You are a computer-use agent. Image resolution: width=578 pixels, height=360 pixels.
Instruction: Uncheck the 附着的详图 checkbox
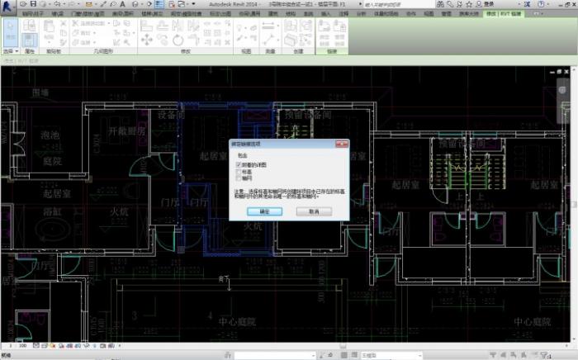coord(238,165)
